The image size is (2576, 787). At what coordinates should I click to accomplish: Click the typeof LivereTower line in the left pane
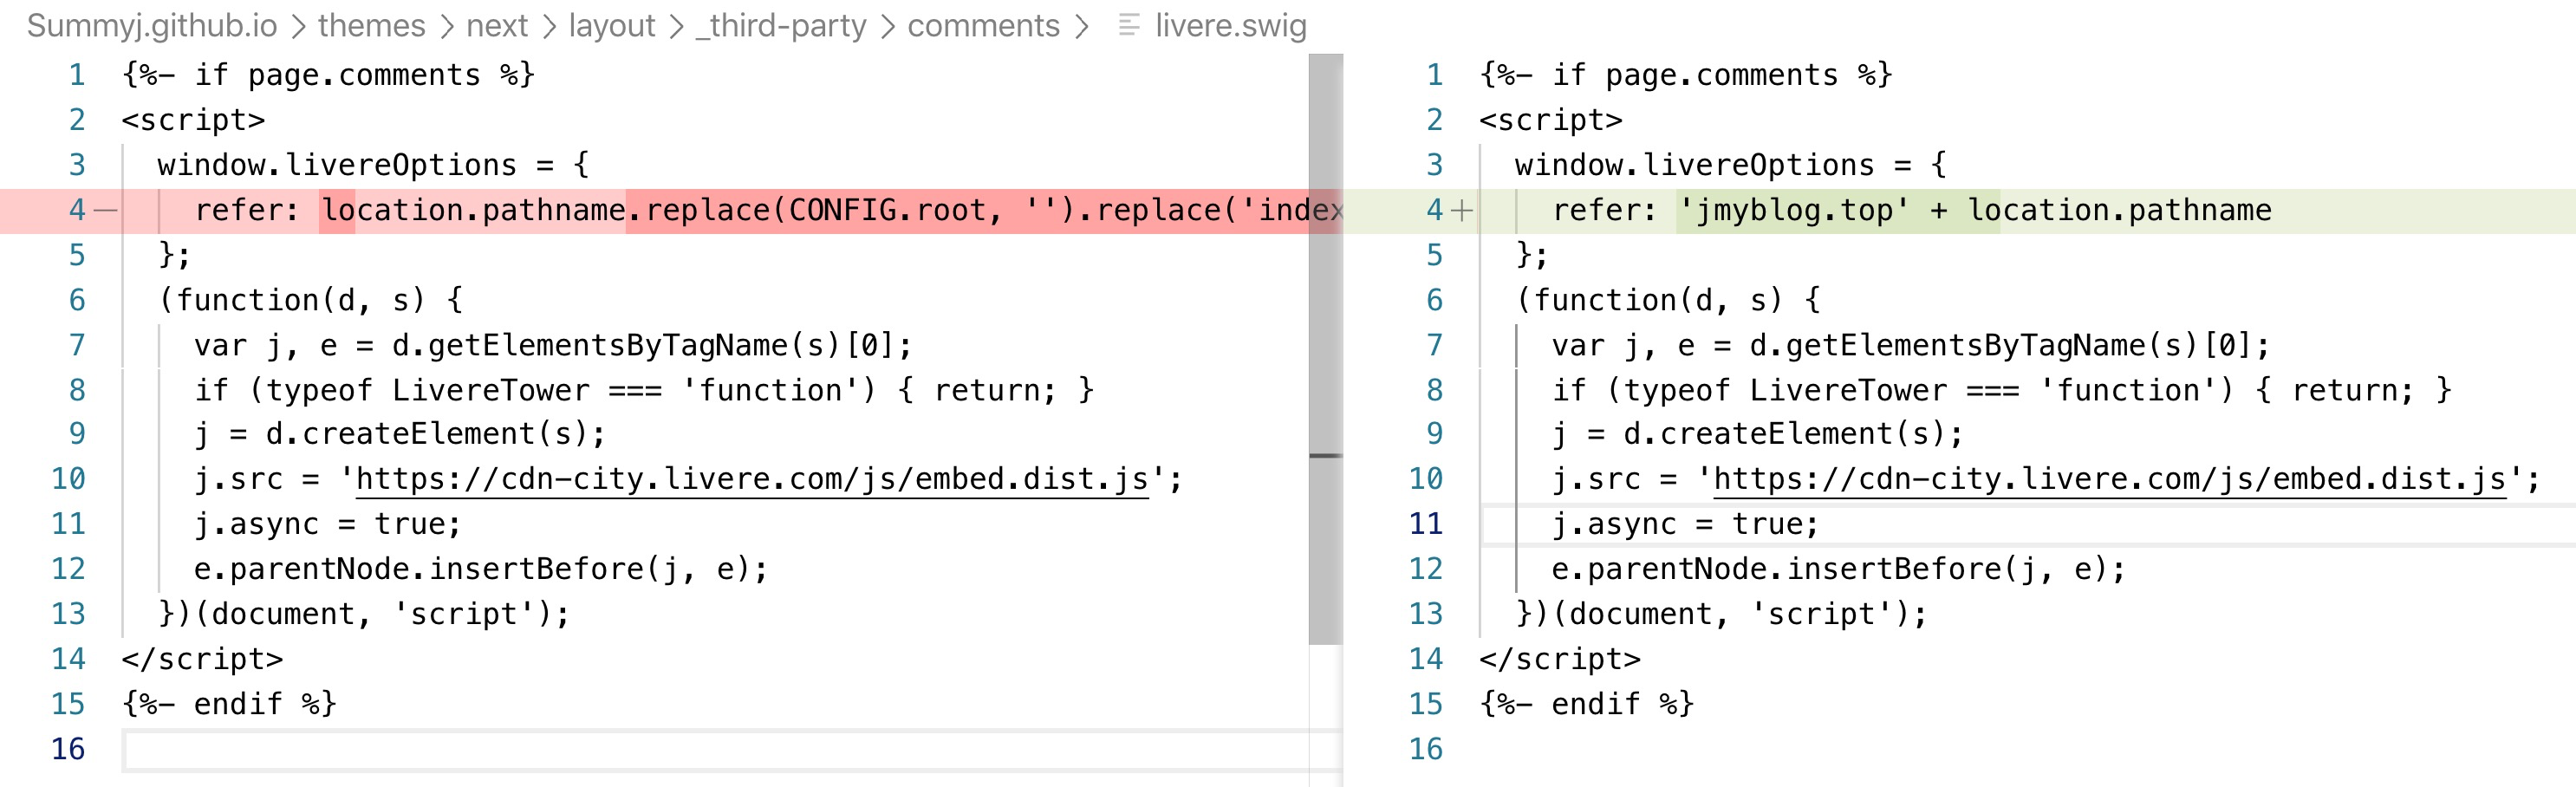(x=645, y=390)
